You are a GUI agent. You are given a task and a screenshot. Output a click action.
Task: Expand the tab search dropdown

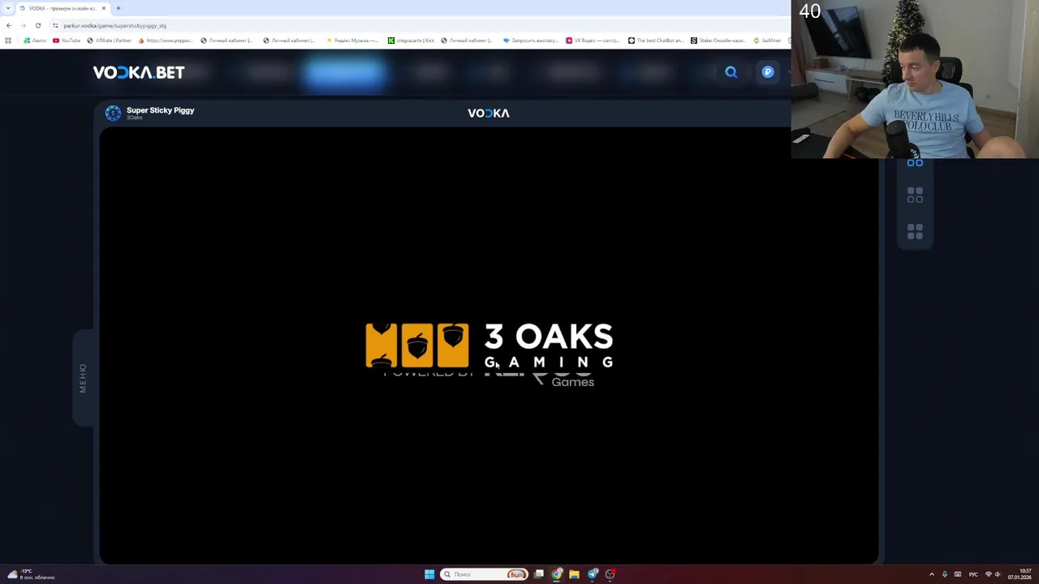[x=8, y=8]
